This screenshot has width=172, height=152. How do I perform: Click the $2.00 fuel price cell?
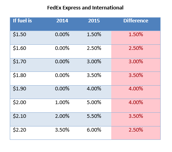[20, 103]
